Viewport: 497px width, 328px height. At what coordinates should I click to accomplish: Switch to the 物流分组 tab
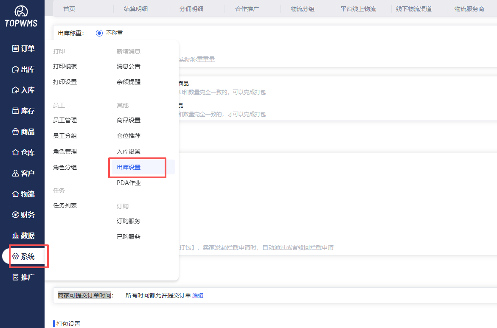tap(303, 9)
